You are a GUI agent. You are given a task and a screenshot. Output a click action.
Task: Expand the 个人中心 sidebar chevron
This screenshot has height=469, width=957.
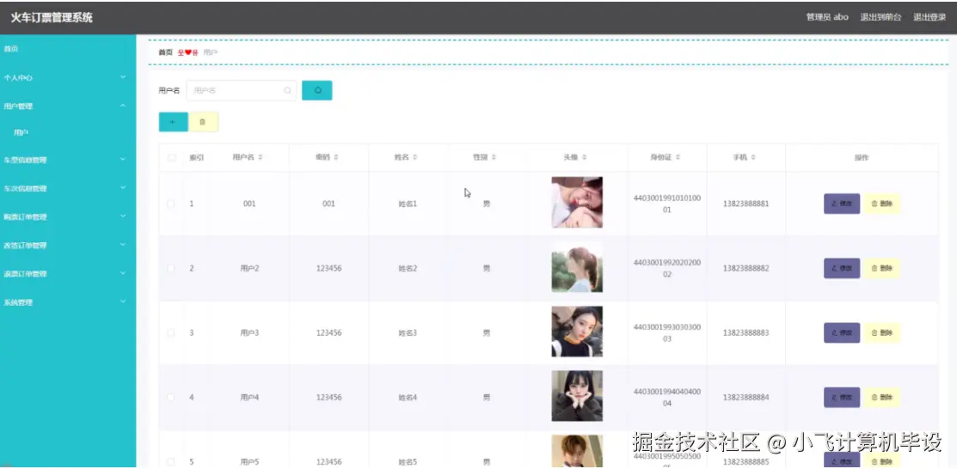[x=123, y=77]
